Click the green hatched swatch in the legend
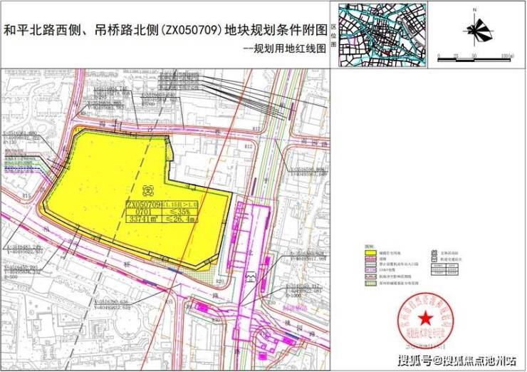Screen dimensions: 527x372 [x=371, y=283]
